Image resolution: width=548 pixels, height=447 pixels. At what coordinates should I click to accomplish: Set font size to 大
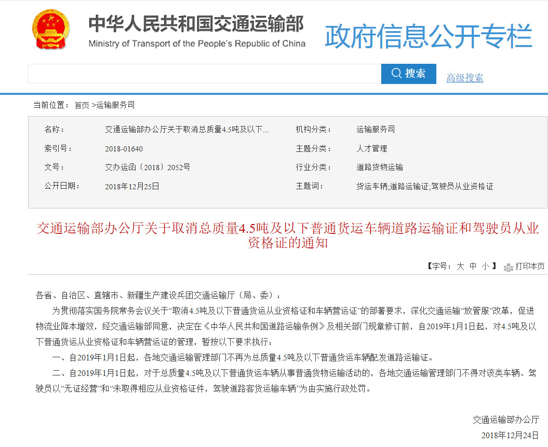pos(460,266)
